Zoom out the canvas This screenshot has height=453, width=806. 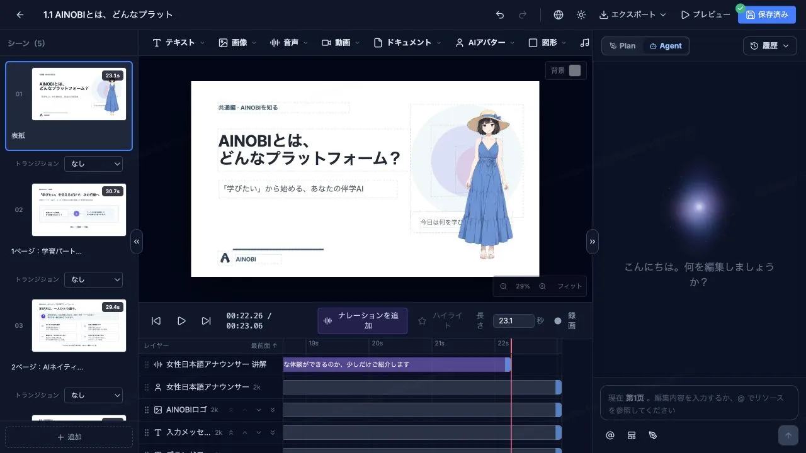click(503, 286)
